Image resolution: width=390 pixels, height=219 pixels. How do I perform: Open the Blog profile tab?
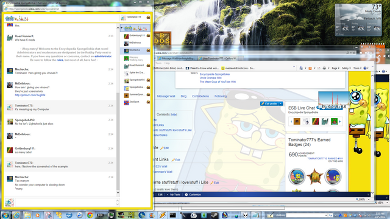(x=183, y=96)
